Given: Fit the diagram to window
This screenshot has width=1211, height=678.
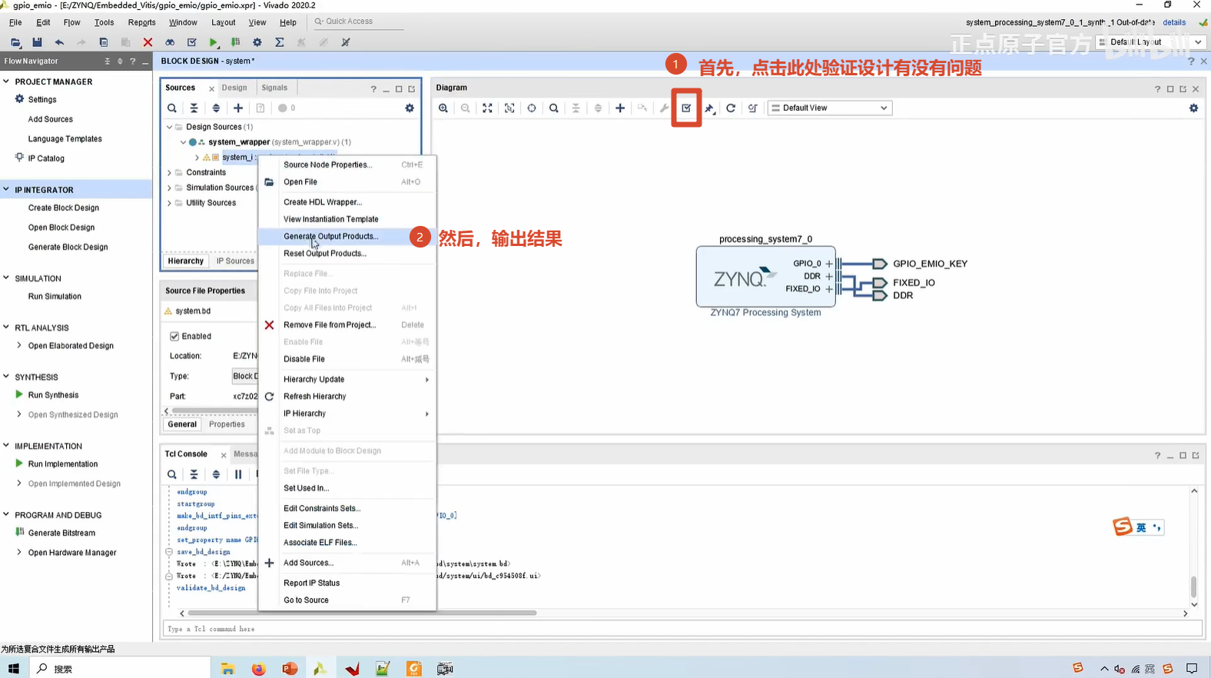Looking at the screenshot, I should [487, 108].
